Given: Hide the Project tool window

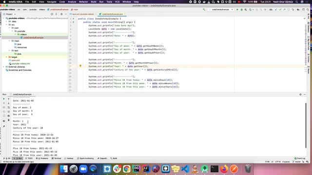Looking at the screenshot, I should (66, 14).
